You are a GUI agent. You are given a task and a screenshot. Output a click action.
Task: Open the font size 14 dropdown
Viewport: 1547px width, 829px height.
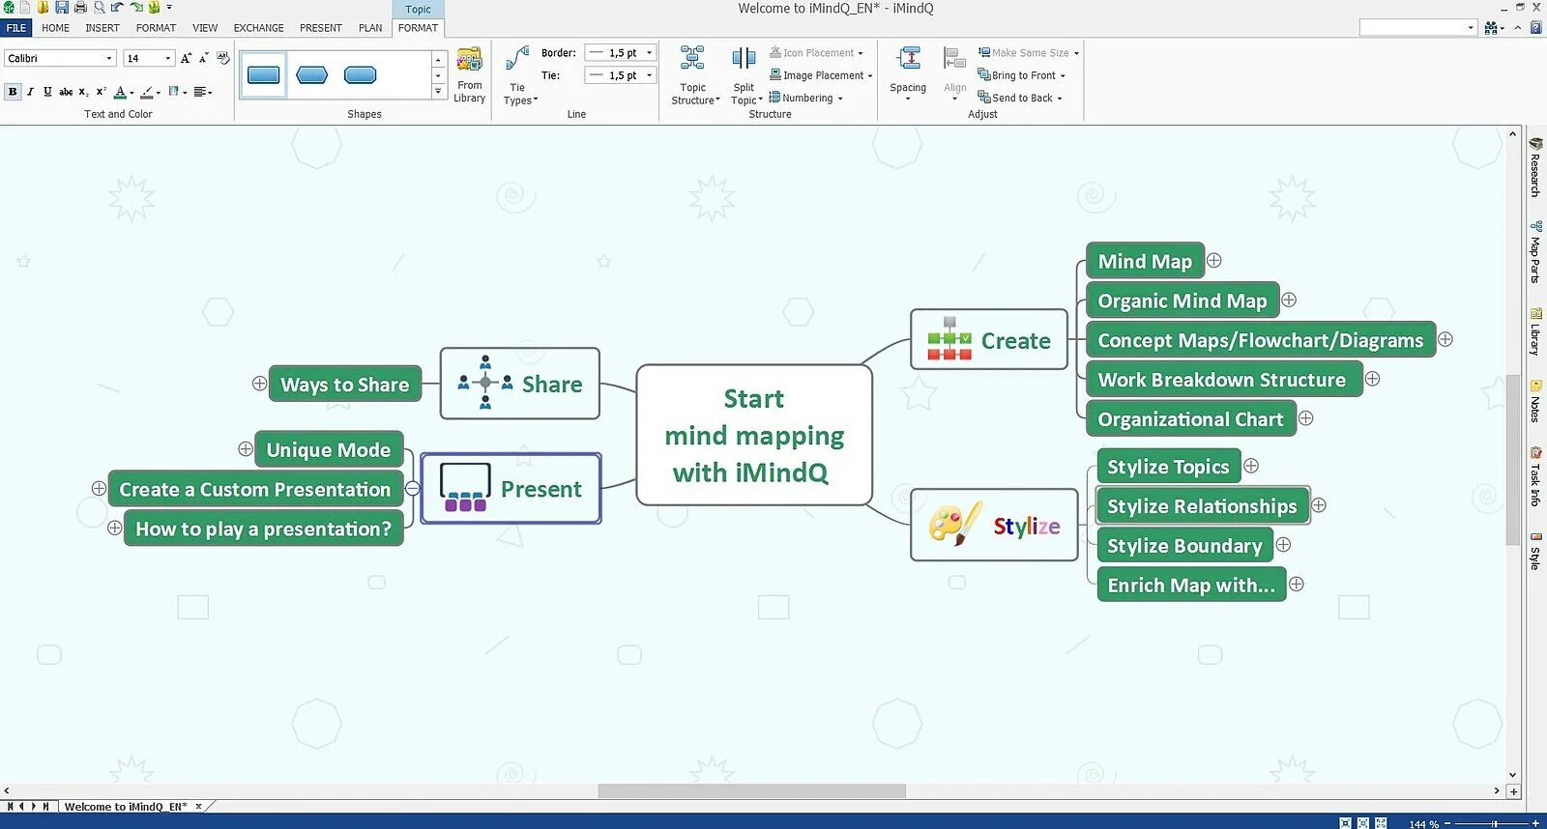(168, 58)
